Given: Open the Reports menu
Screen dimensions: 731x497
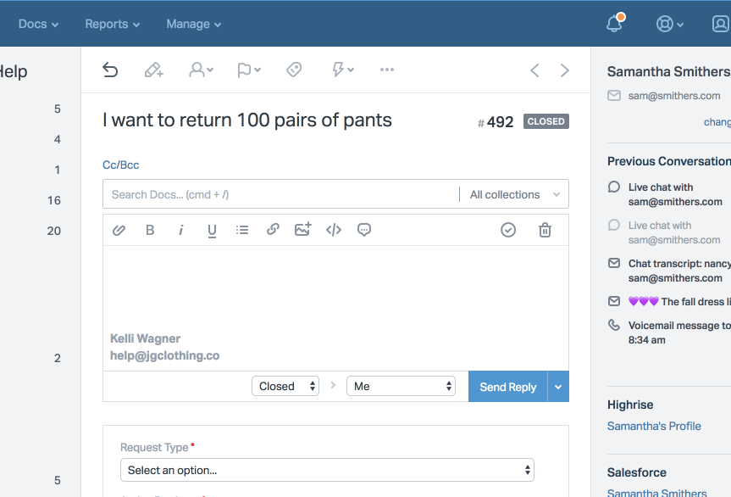Looking at the screenshot, I should tap(112, 24).
